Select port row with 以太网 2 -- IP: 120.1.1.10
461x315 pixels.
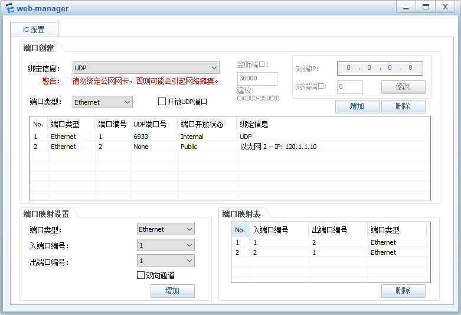[230, 147]
